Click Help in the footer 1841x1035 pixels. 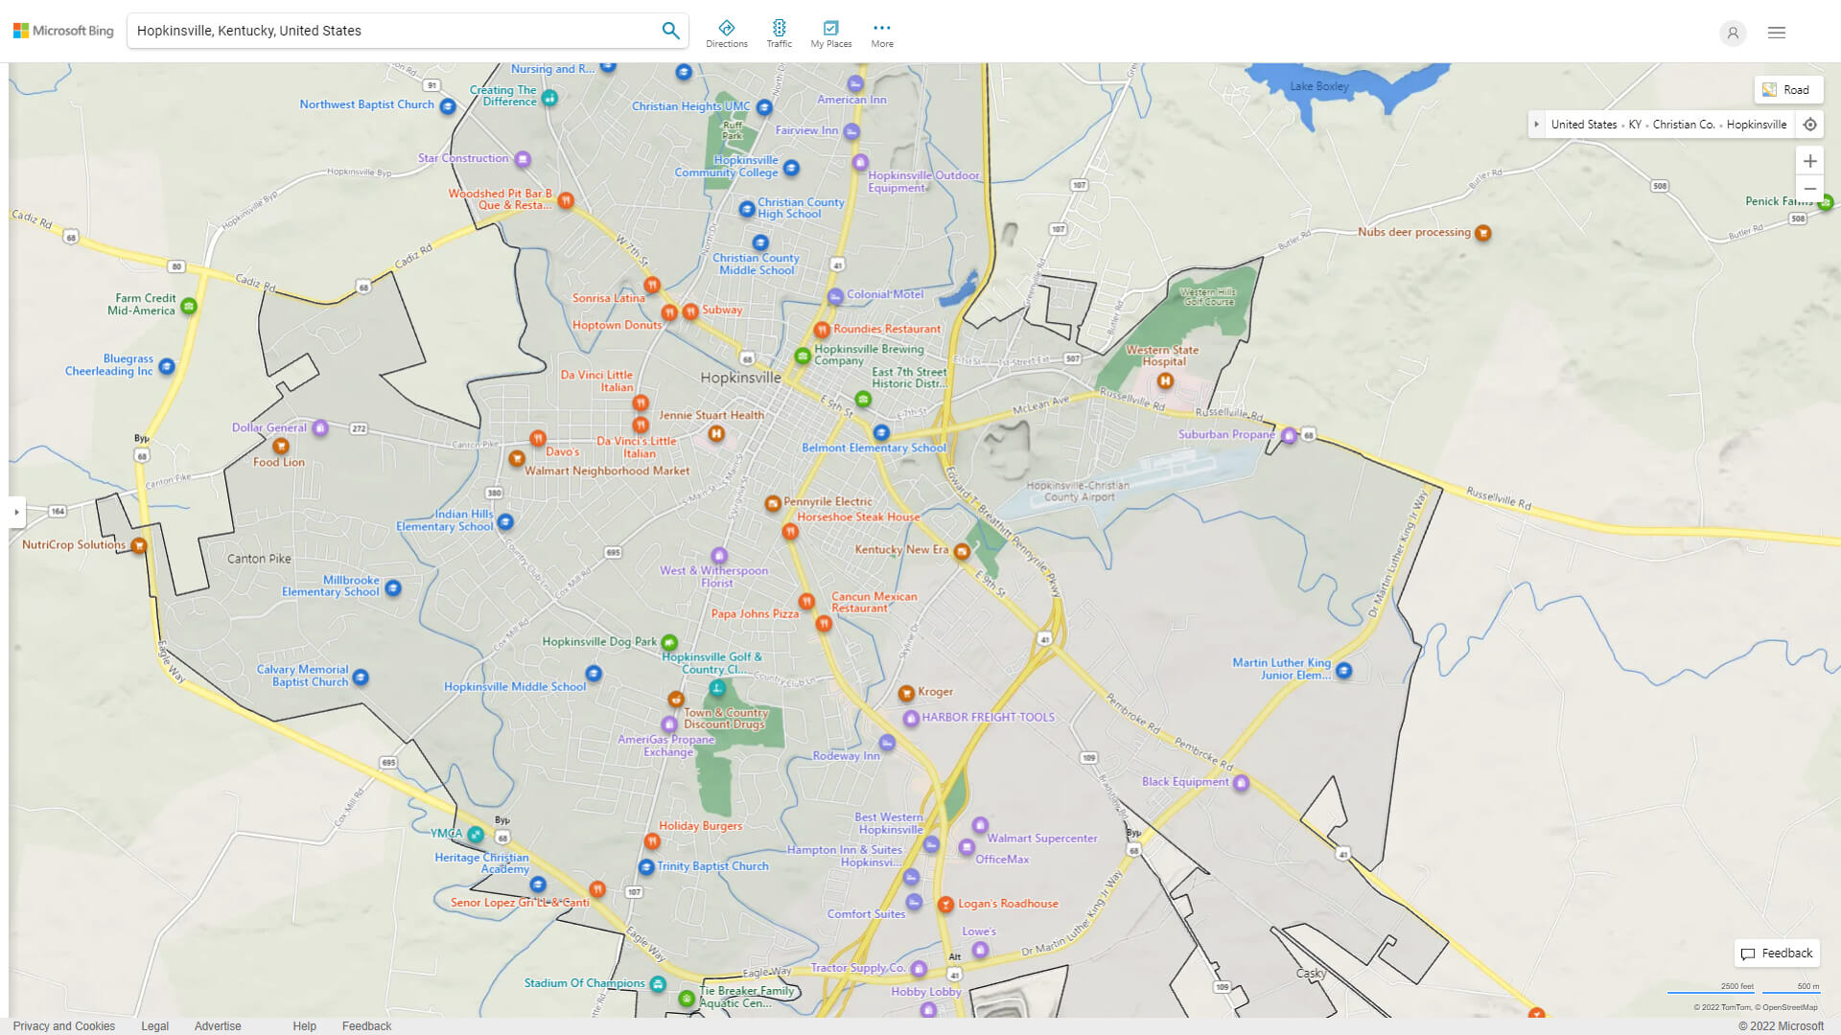[303, 1025]
